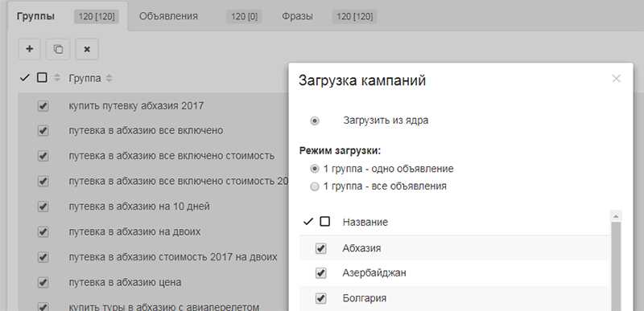Screen dimensions: 644x311
Task: Sort by the arrows next to header checkbox
Action: (x=57, y=78)
